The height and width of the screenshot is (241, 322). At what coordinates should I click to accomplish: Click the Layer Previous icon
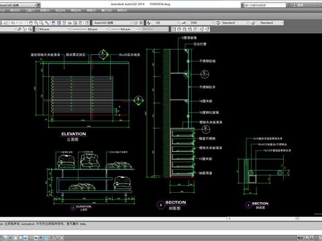(x=25, y=29)
